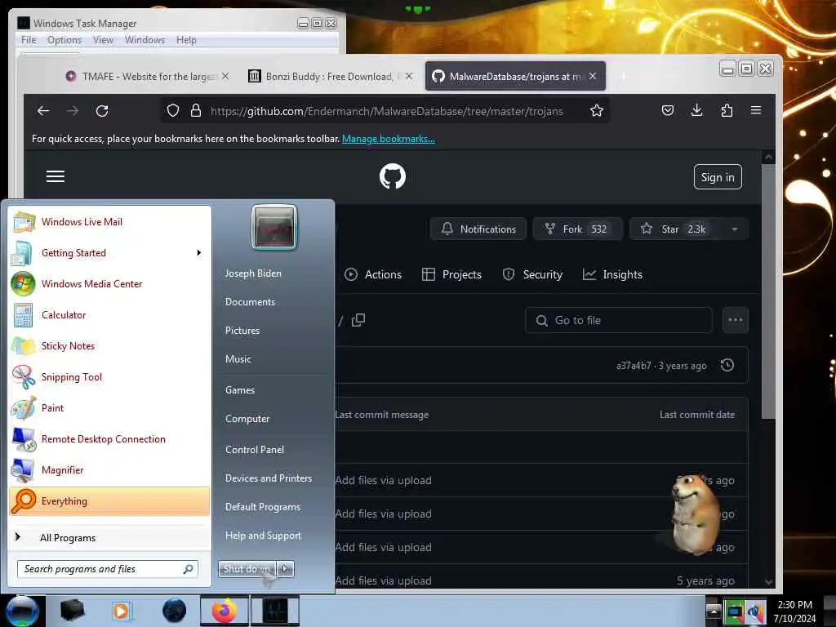Open Control Panel
Screen dimensions: 836x627
pyautogui.click(x=255, y=450)
